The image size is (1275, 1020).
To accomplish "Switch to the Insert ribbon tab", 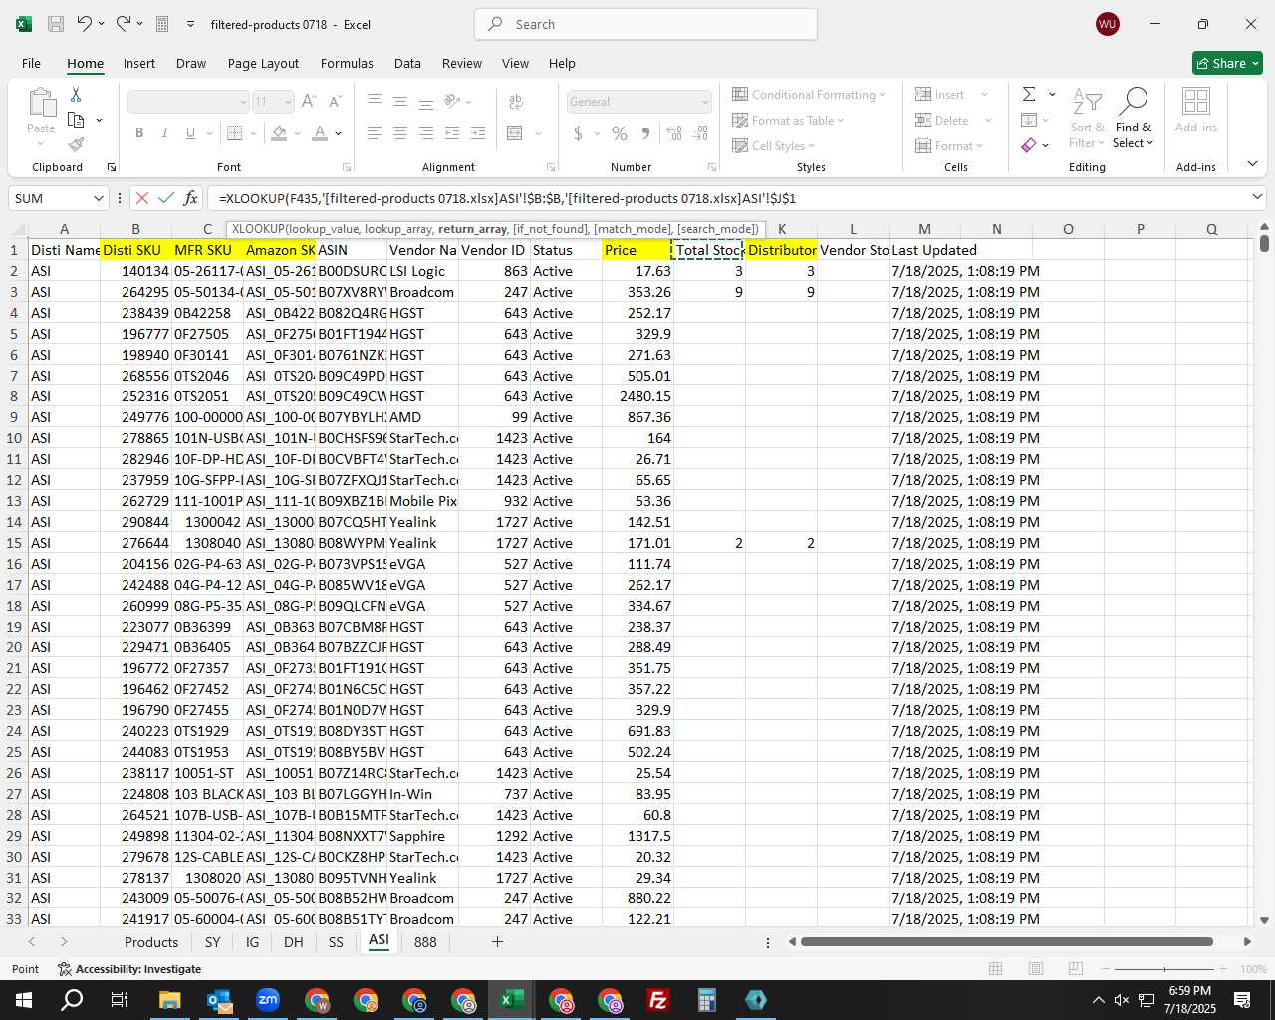I will 139,63.
